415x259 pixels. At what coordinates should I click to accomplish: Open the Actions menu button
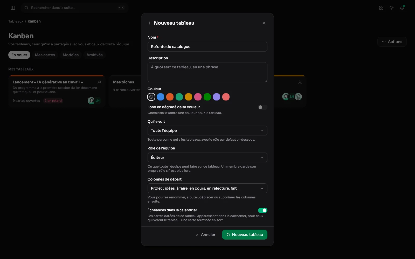(x=392, y=42)
